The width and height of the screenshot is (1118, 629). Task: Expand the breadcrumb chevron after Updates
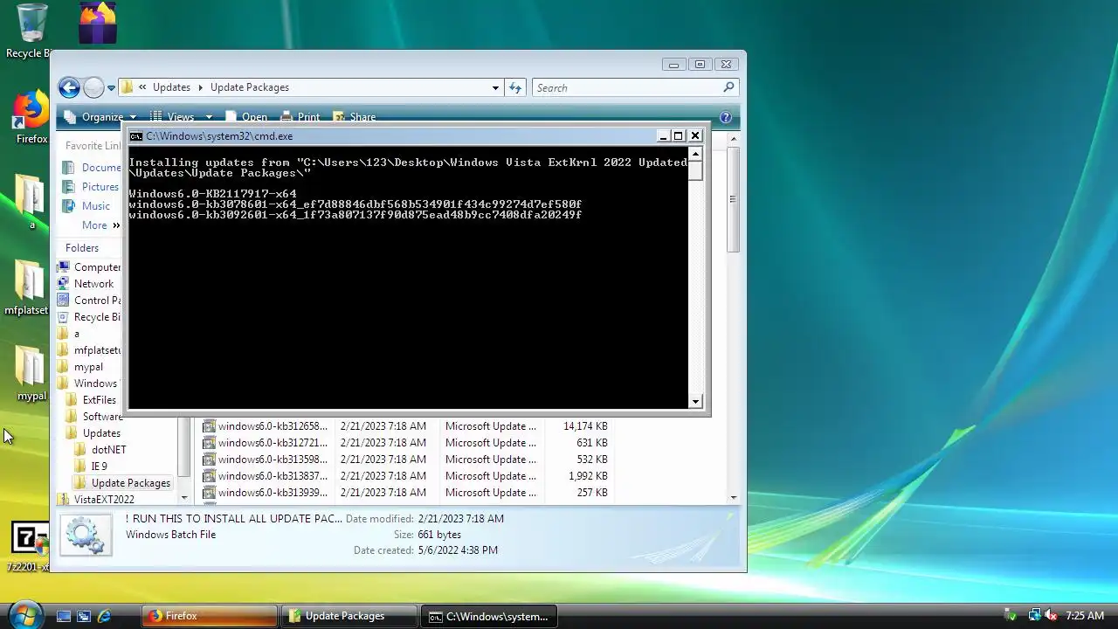tap(200, 87)
